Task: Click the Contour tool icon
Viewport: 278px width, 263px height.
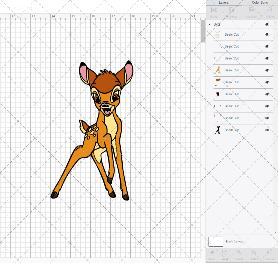Action: (x=270, y=252)
